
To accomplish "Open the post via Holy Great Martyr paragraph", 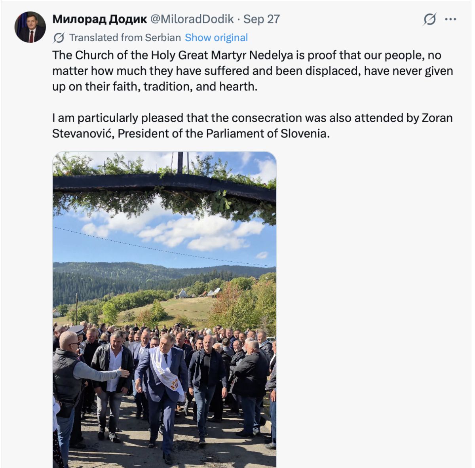I will (x=253, y=71).
